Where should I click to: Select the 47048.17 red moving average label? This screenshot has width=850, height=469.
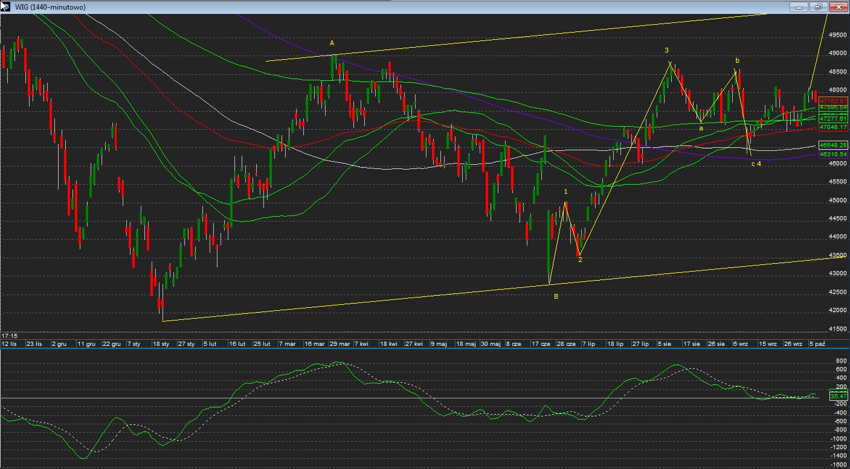[x=833, y=127]
